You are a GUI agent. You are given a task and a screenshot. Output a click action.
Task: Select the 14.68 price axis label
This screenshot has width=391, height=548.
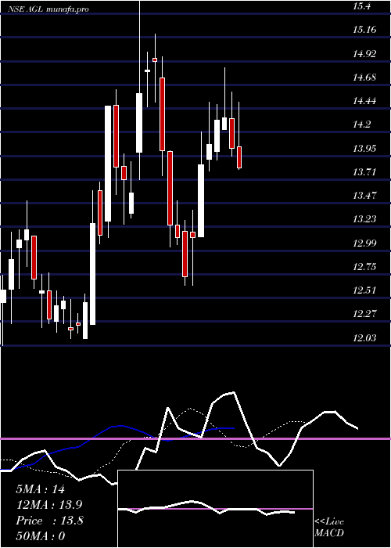point(364,77)
